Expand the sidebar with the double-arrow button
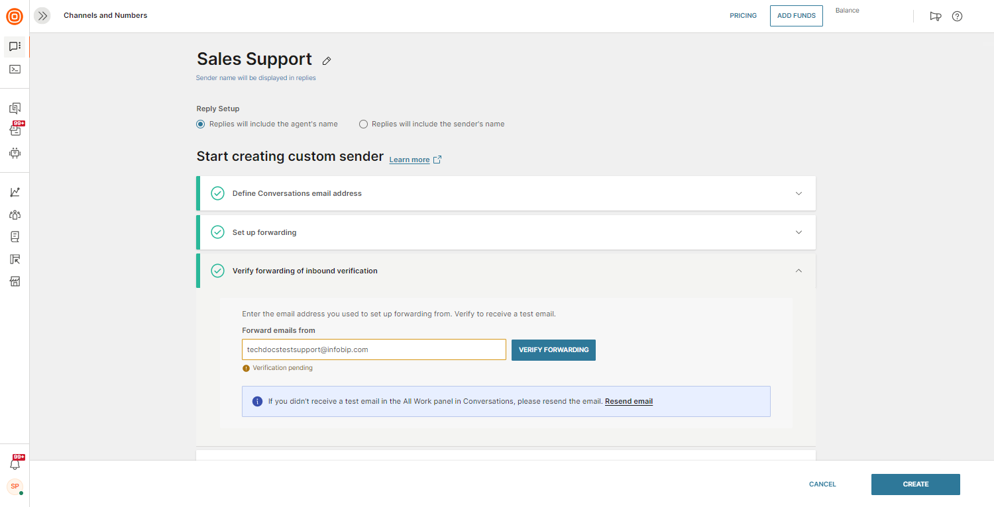The image size is (994, 507). (x=42, y=16)
